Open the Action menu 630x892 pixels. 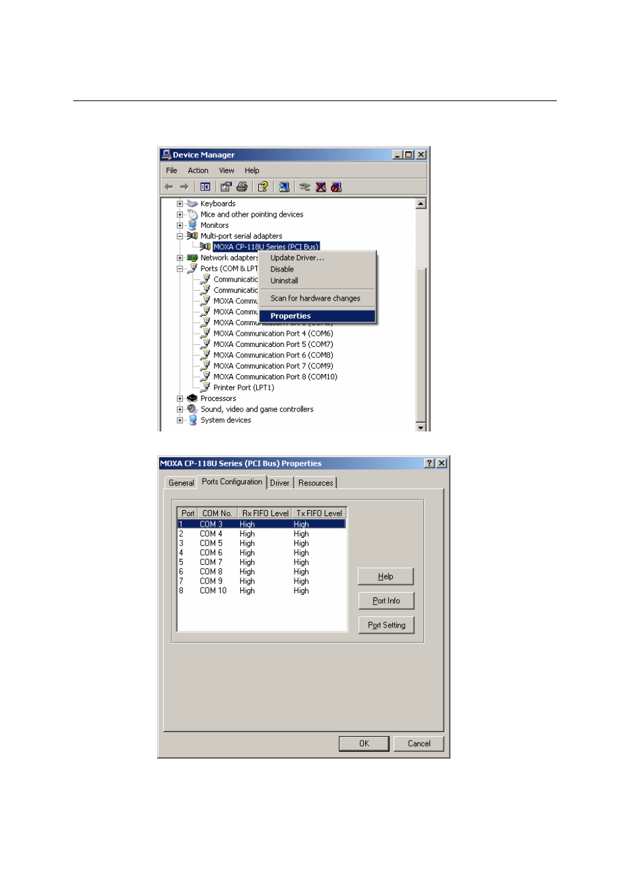pyautogui.click(x=198, y=170)
